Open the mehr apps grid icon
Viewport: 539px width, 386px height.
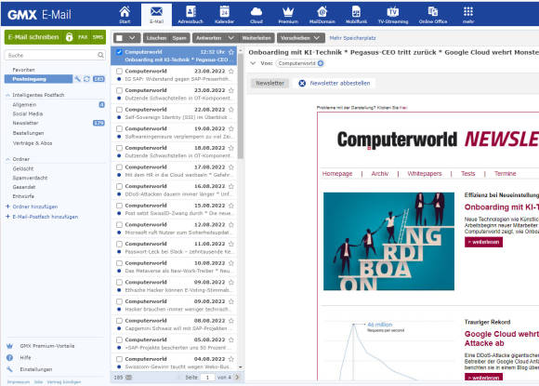click(468, 15)
